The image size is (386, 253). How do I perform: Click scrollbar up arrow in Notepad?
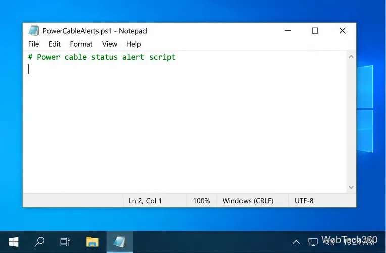coord(351,57)
